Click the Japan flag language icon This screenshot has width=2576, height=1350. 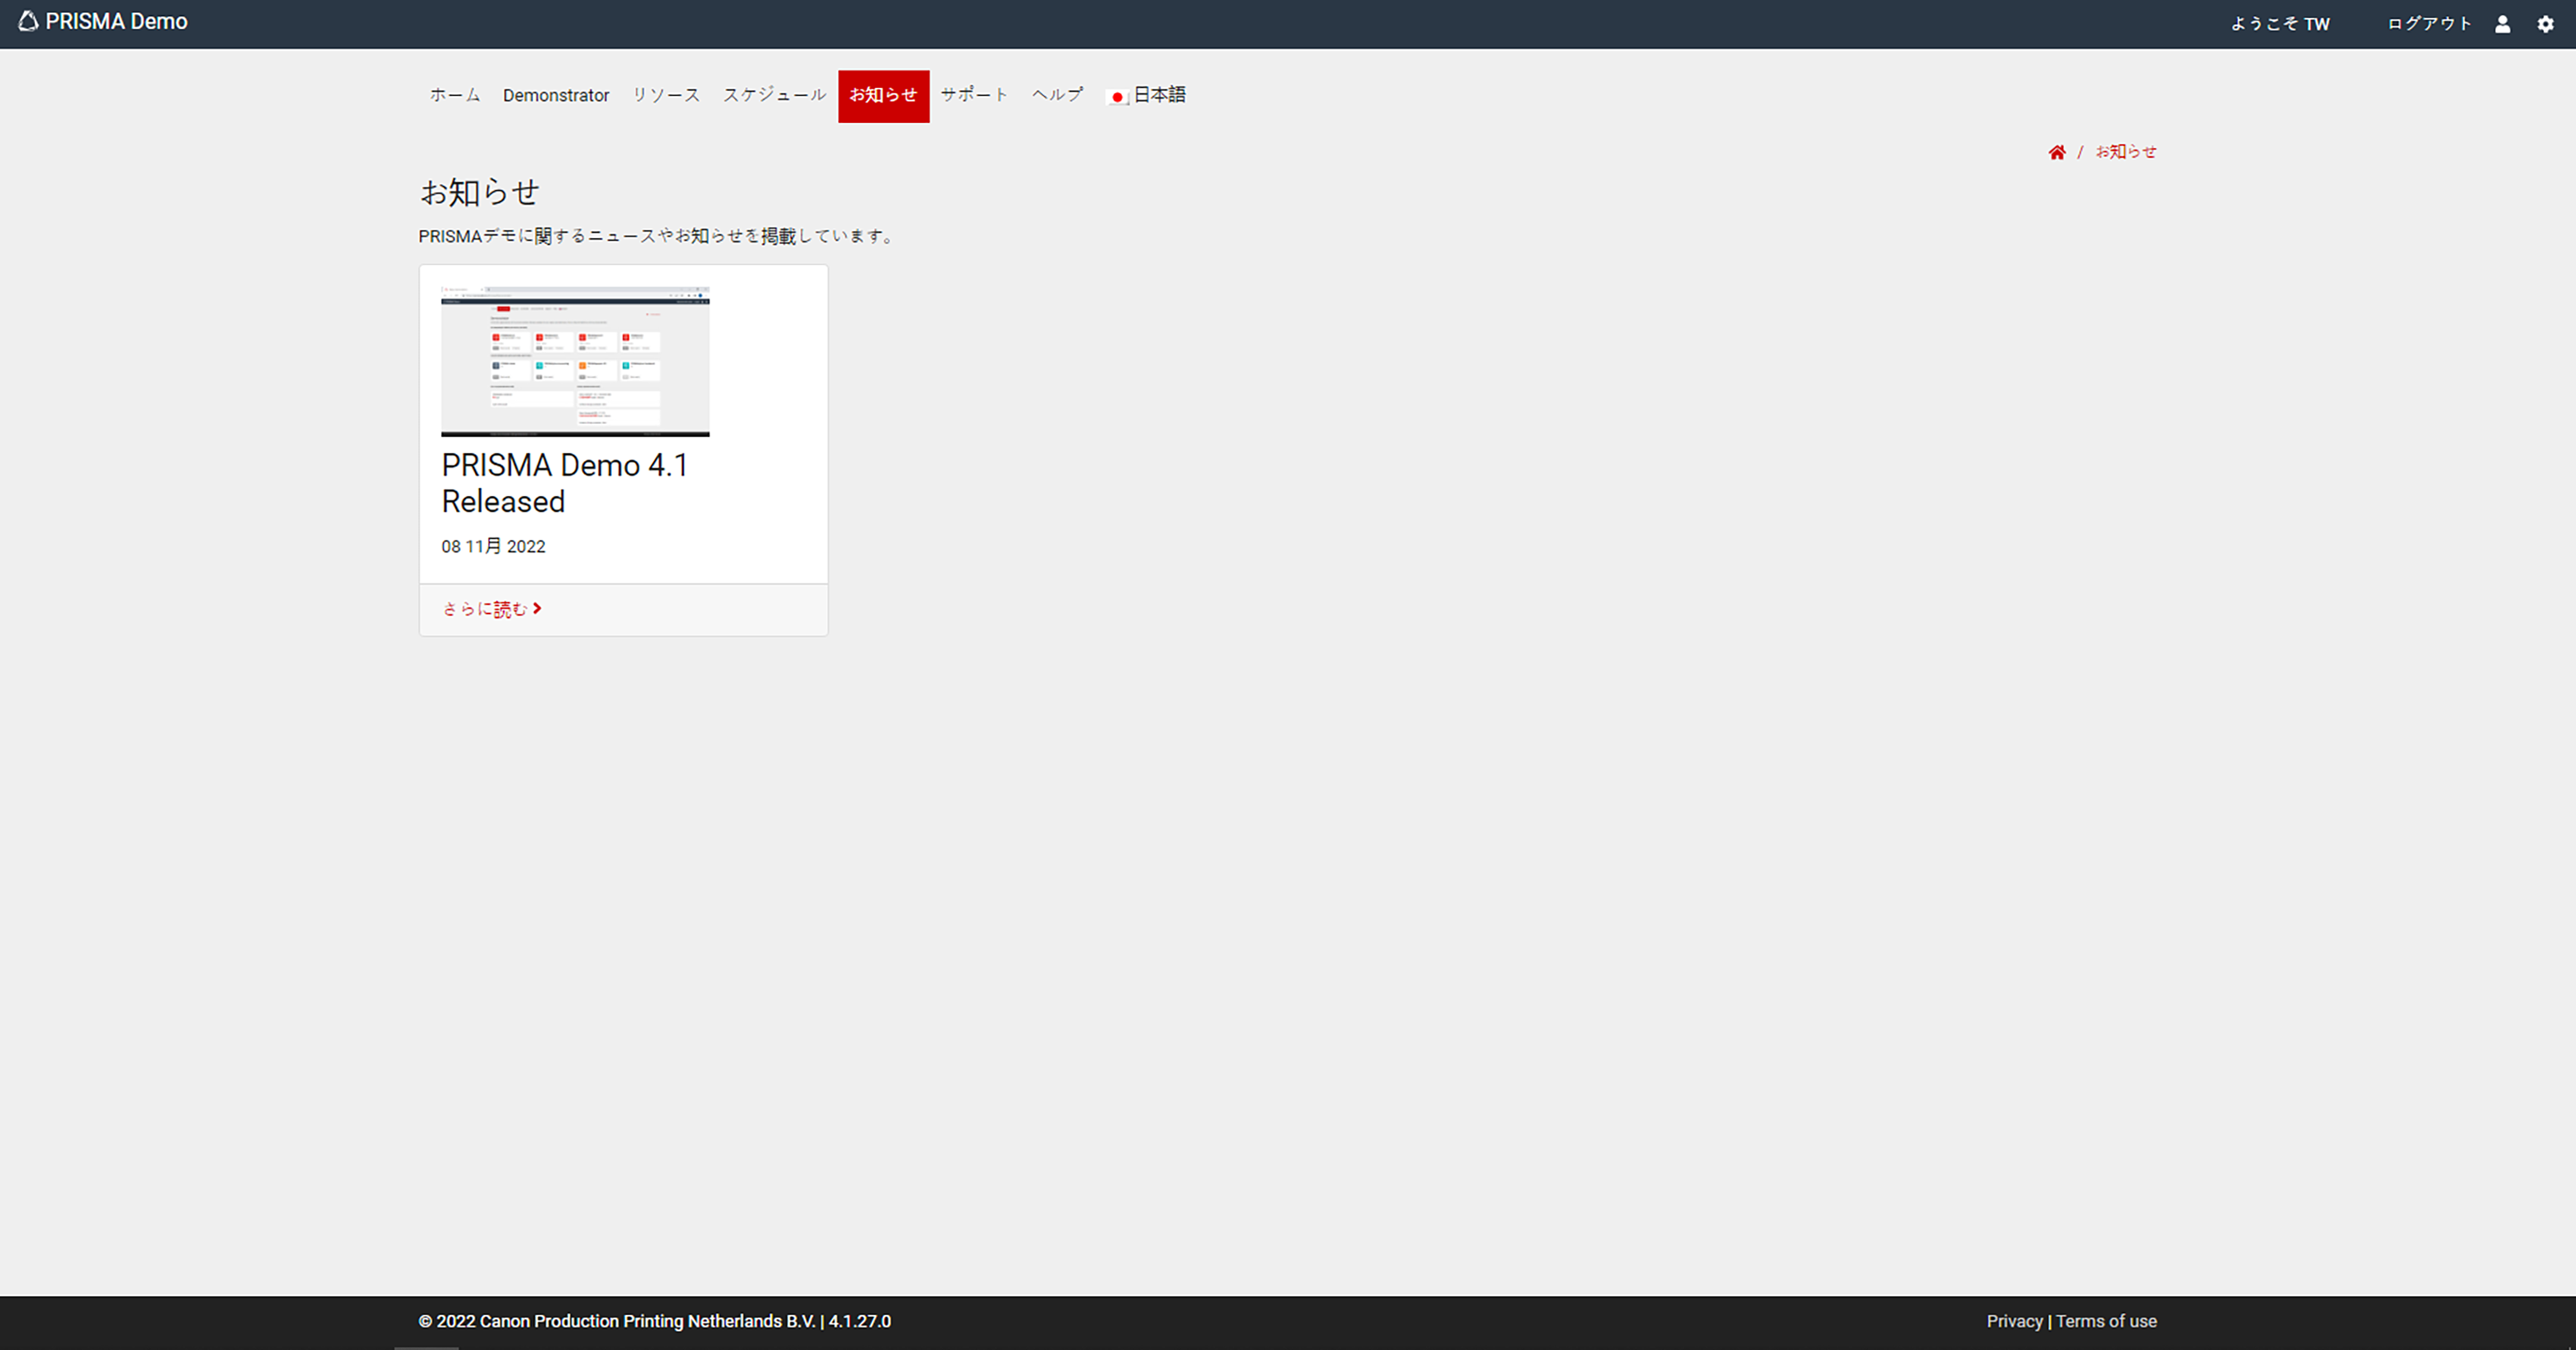pos(1117,97)
